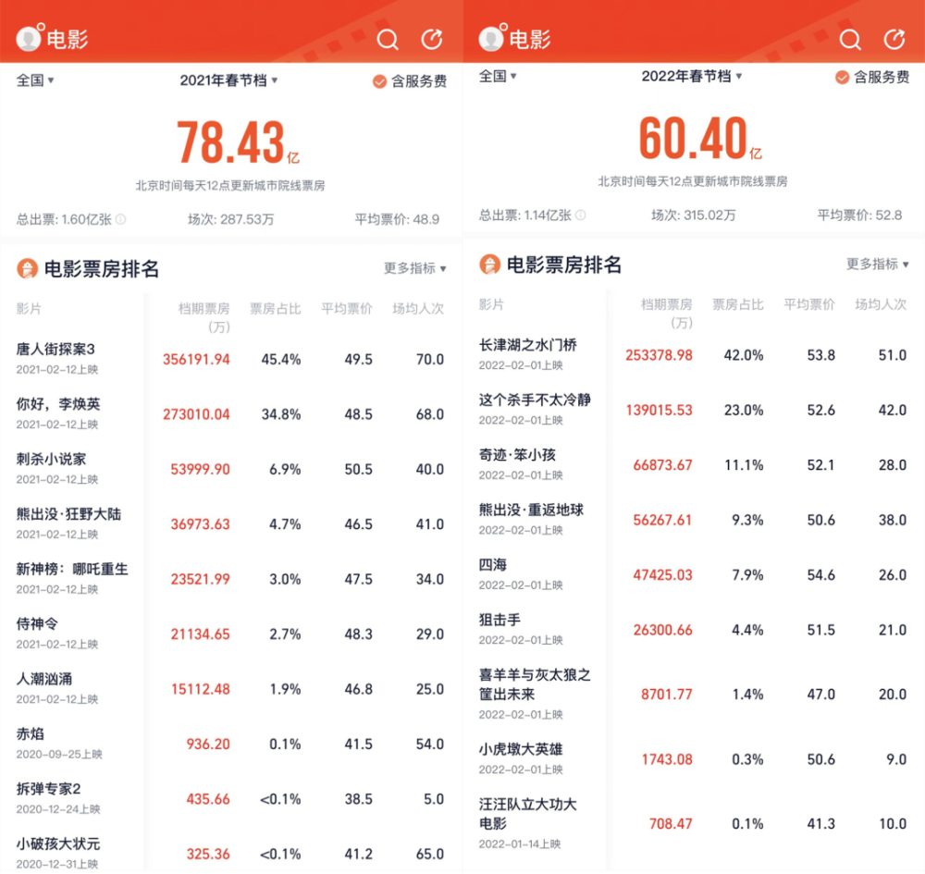Open profile avatar in 2022 panel
The image size is (925, 874).
[x=491, y=38]
